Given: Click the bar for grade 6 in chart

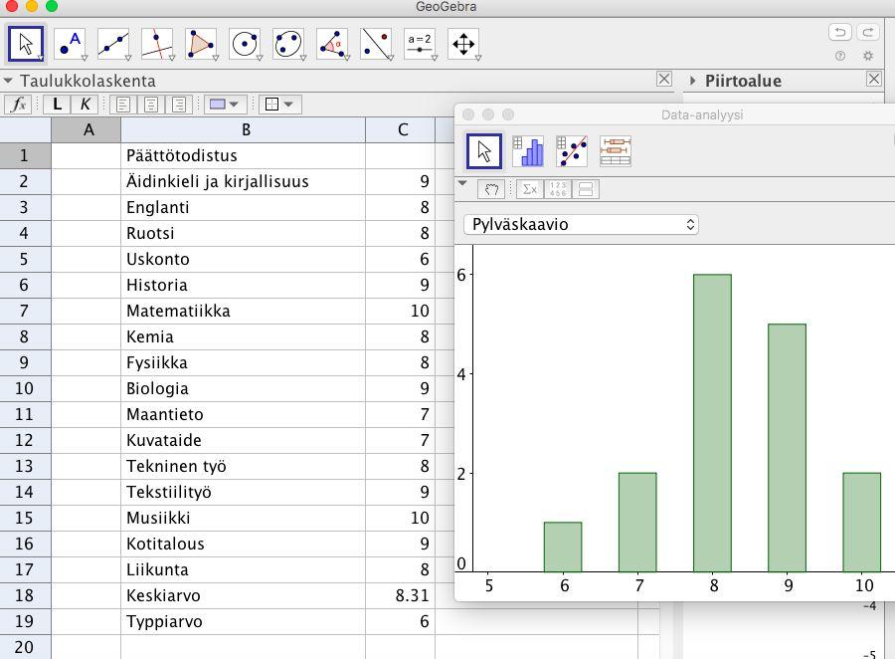Looking at the screenshot, I should (563, 547).
